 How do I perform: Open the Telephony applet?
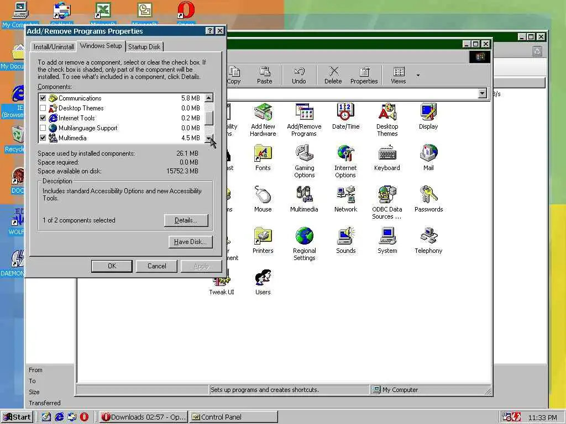[428, 241]
